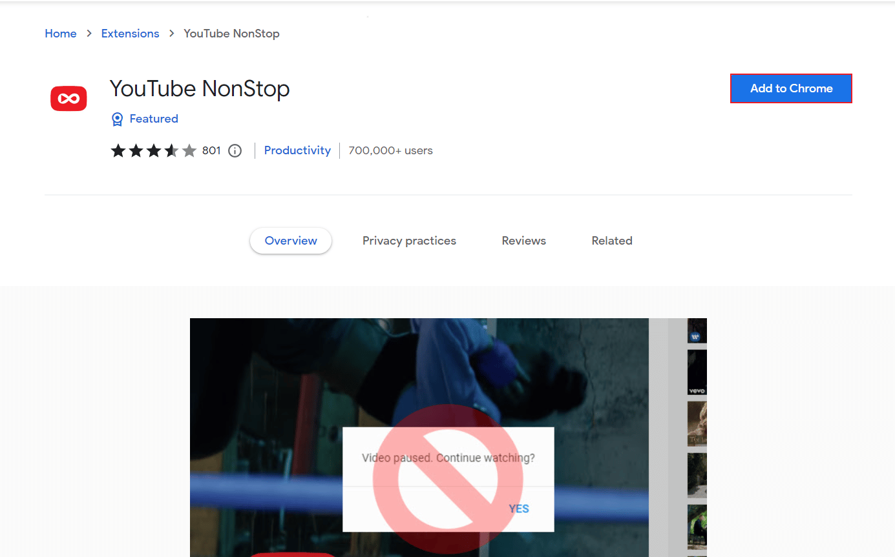Select the Overview tab
The width and height of the screenshot is (895, 557).
(x=291, y=241)
